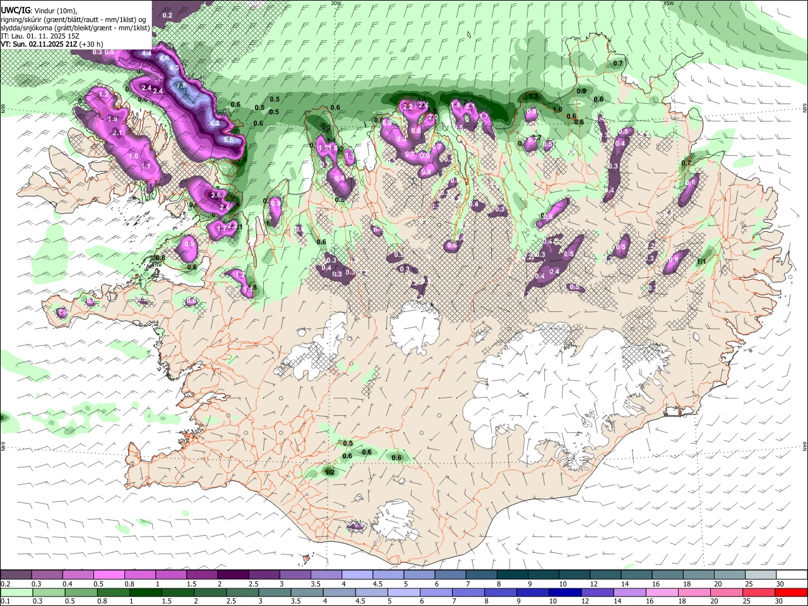808x606 pixels.
Task: Select the darkest green 1–1.5 lower legend swatch
Action: (x=145, y=592)
